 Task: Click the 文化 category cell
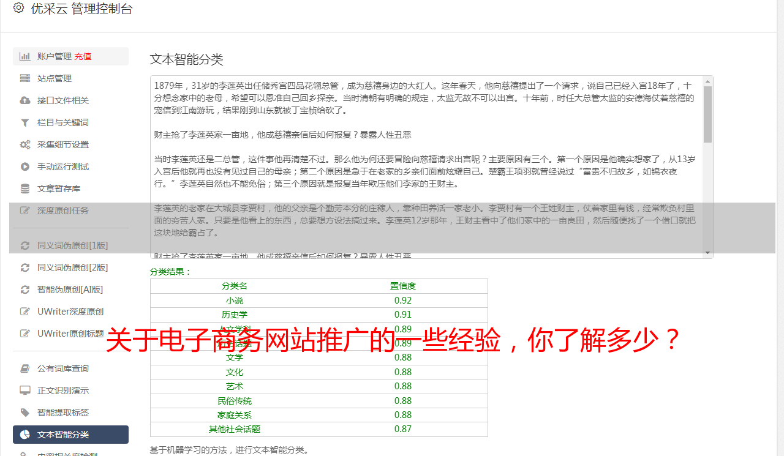click(x=235, y=372)
